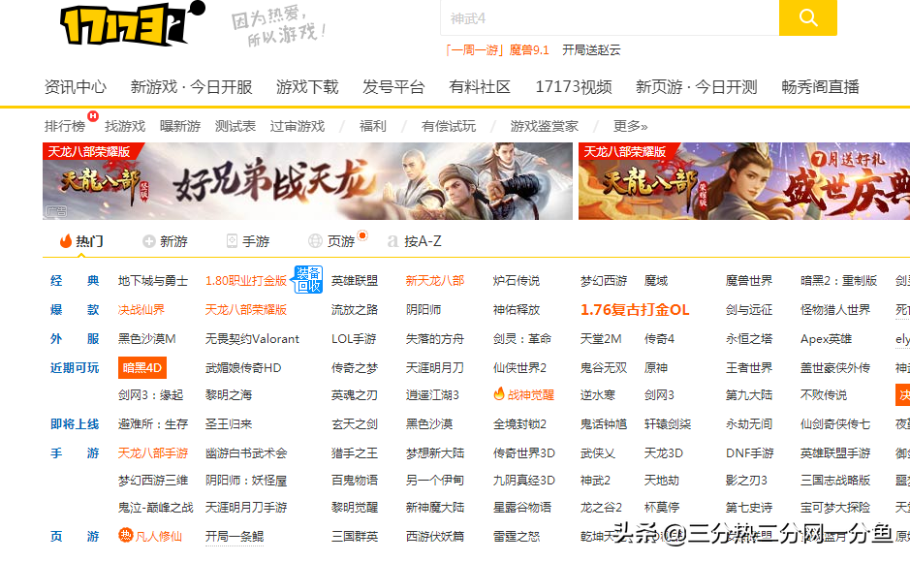
Task: Open the 盛世庆典 天龙八部 banner
Action: pyautogui.click(x=744, y=181)
